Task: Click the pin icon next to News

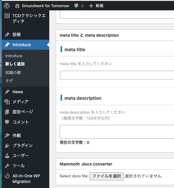Action: tap(7, 92)
